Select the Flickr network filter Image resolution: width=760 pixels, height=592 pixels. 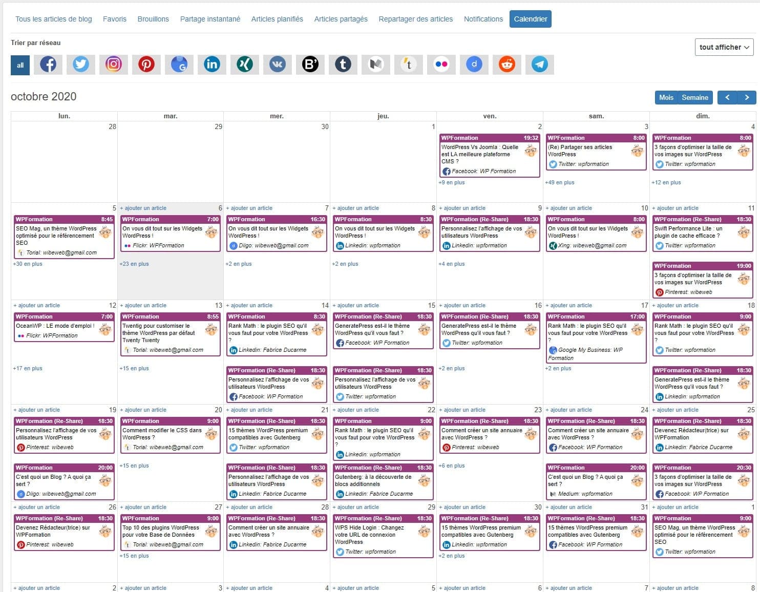pos(441,65)
